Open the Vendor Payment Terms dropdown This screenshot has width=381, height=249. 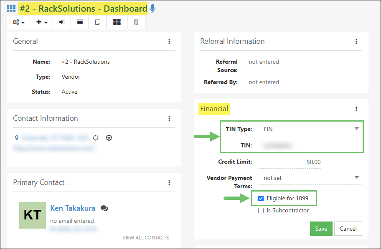click(x=310, y=178)
